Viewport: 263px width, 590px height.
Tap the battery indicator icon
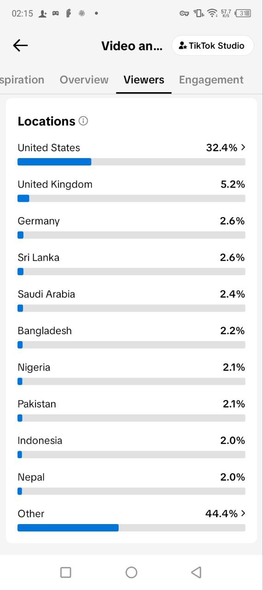[x=243, y=13]
